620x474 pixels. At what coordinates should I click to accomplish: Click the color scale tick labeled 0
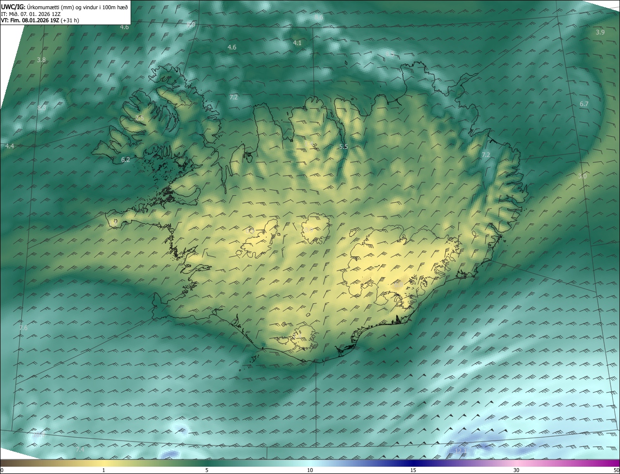(x=2, y=470)
